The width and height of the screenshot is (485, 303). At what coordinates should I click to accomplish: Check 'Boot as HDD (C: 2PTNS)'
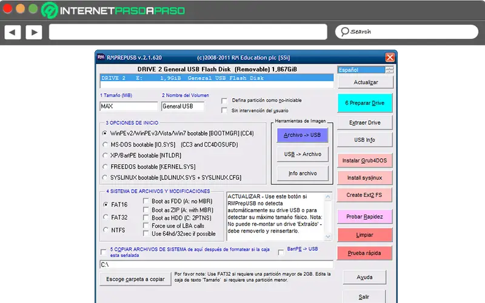tap(145, 218)
